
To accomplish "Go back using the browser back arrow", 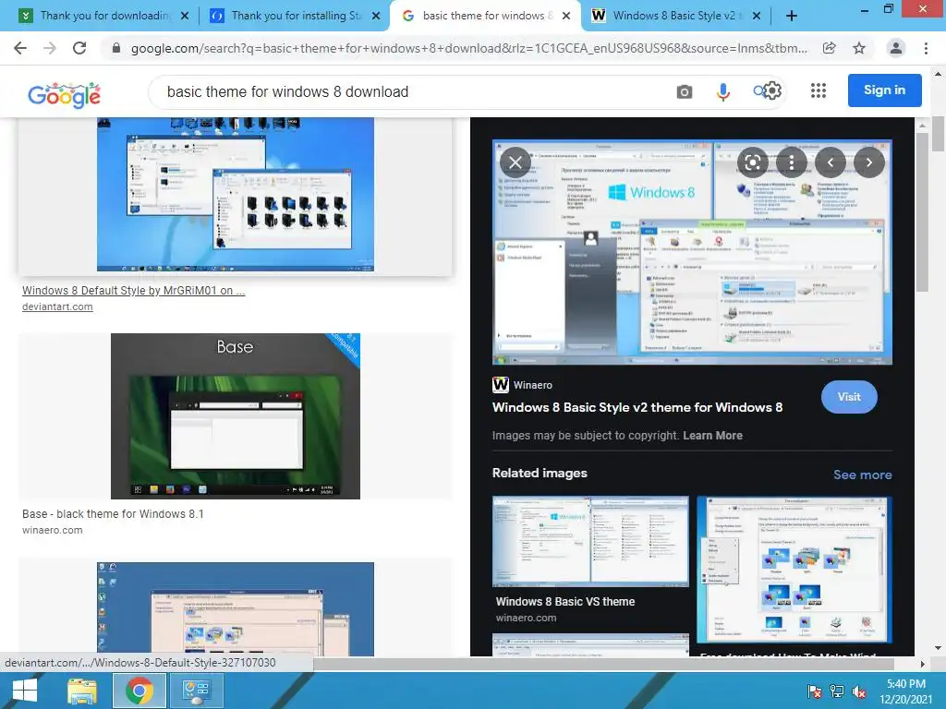I will pyautogui.click(x=20, y=48).
